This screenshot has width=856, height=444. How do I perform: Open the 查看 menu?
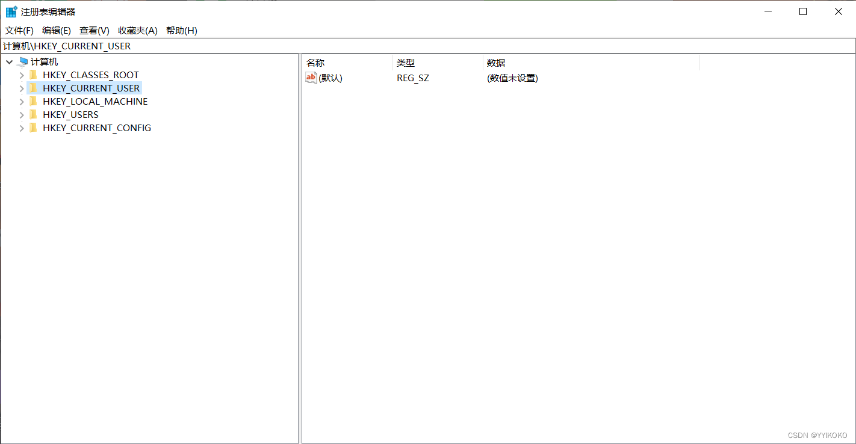click(93, 30)
